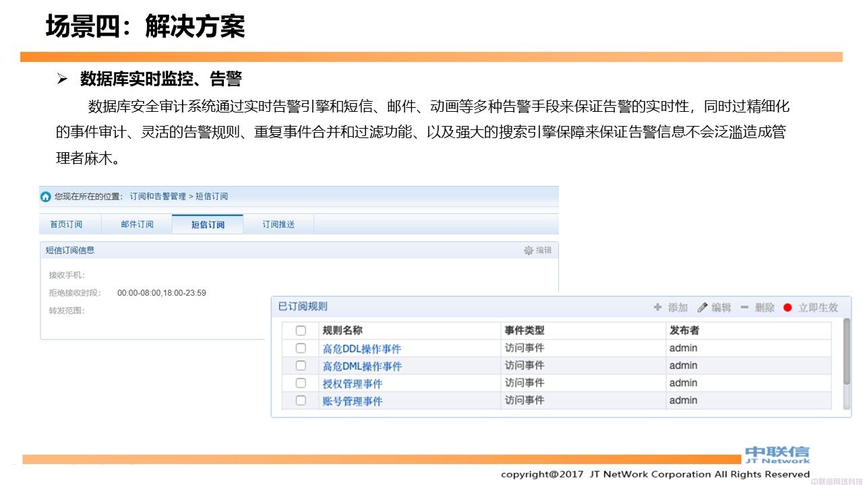Click 短信订阅 in the breadcrumb
Screen dimensions: 863x485
click(x=212, y=197)
